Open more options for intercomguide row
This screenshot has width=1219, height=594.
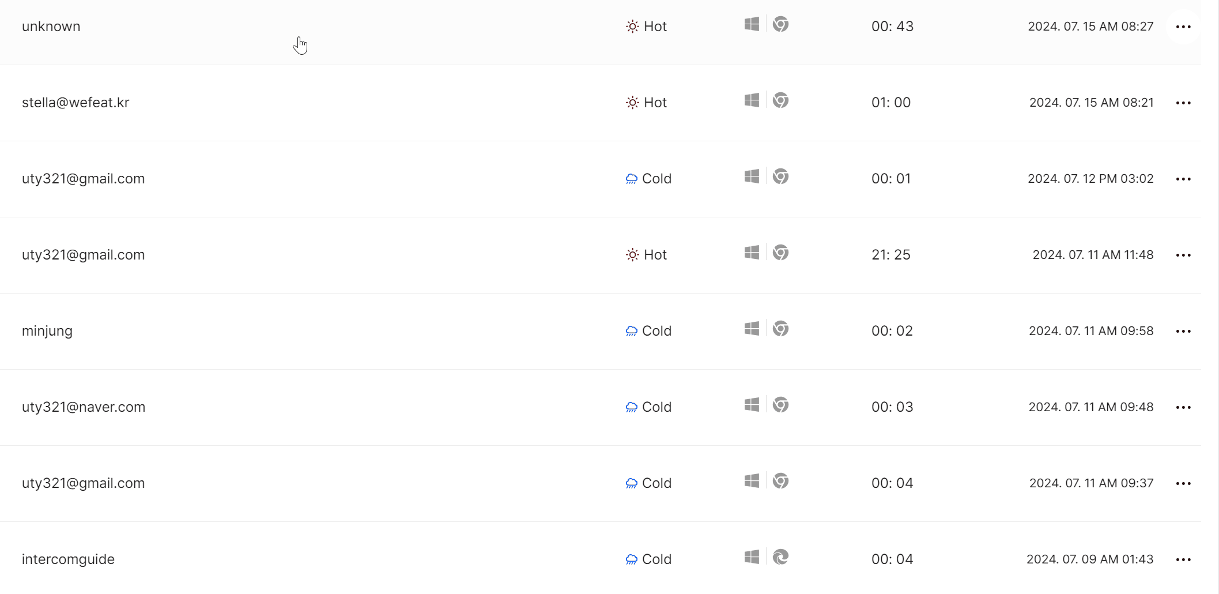(x=1183, y=560)
